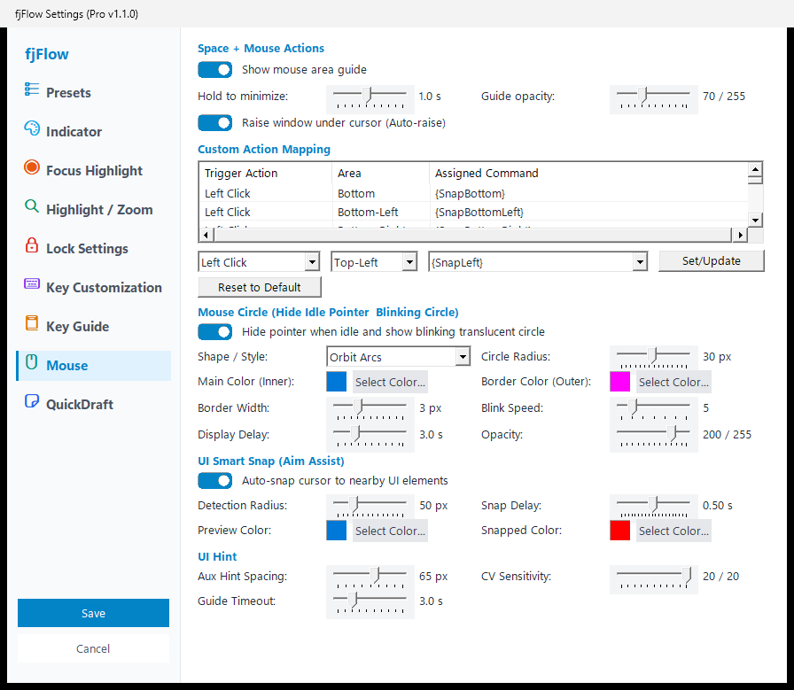Image resolution: width=794 pixels, height=690 pixels.
Task: Click the red Snapped Color swatch
Action: click(619, 531)
